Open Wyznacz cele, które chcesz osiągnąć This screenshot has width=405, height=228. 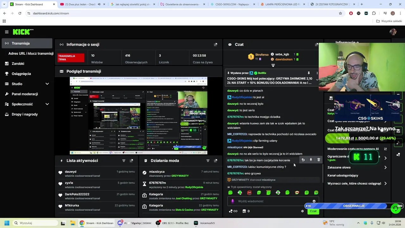[x=357, y=183]
